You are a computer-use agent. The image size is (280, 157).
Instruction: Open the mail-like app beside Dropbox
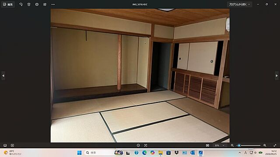185,153
